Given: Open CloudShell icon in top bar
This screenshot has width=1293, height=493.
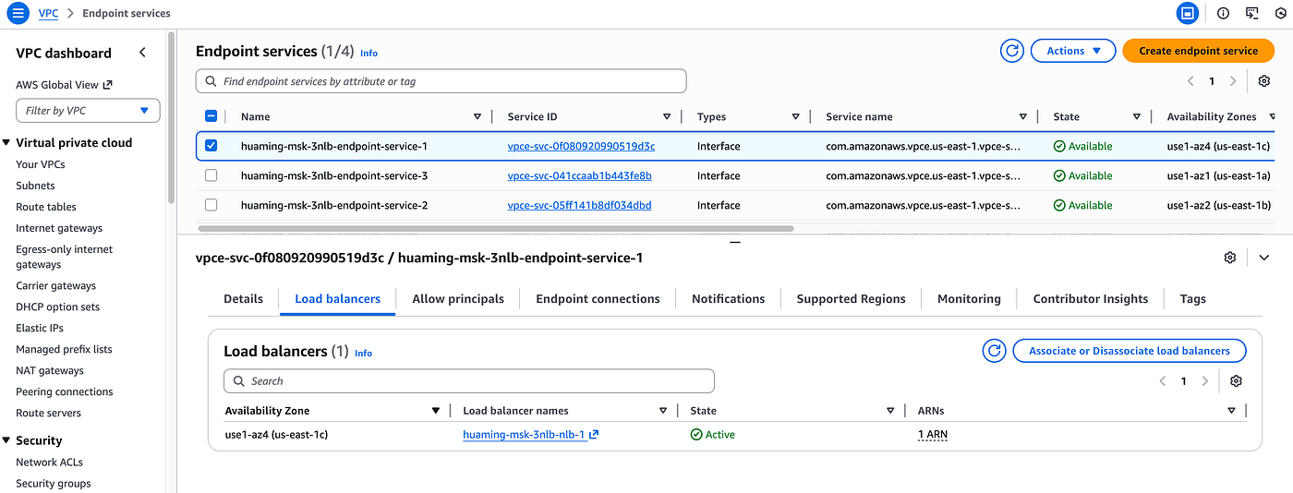Looking at the screenshot, I should [x=1188, y=14].
